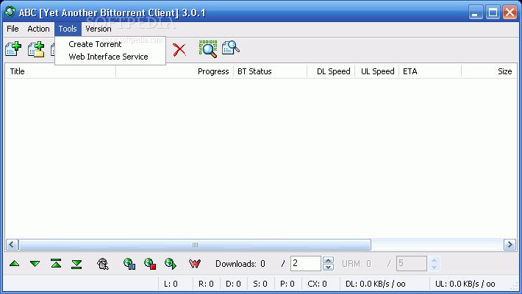Image resolution: width=522 pixels, height=294 pixels.
Task: Click the S: 0 status bar entry
Action: pos(260,284)
